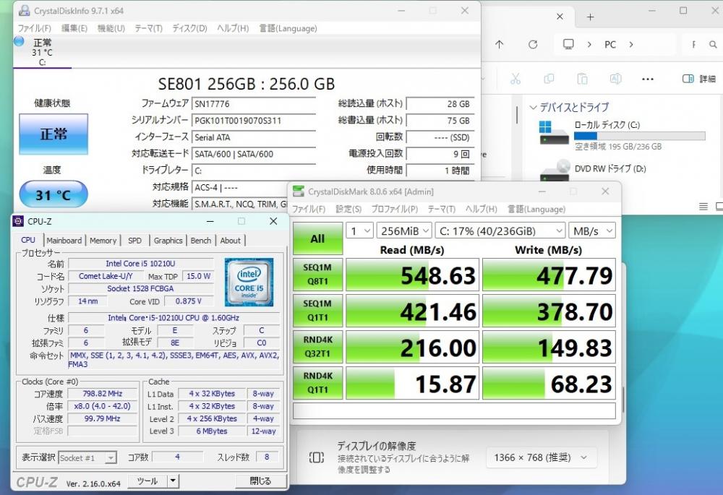Click the Intel Core i5 10210U name field
This screenshot has height=495, width=723.
[x=141, y=264]
